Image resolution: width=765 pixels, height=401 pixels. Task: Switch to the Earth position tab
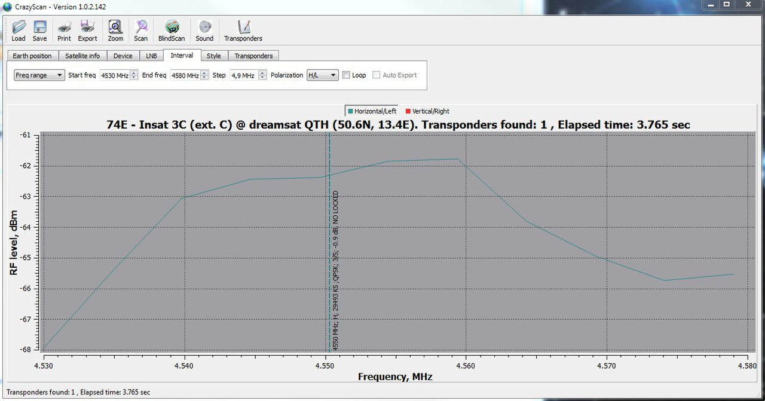pos(32,56)
